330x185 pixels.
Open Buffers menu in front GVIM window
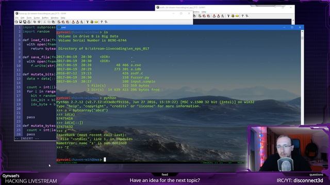(45, 18)
